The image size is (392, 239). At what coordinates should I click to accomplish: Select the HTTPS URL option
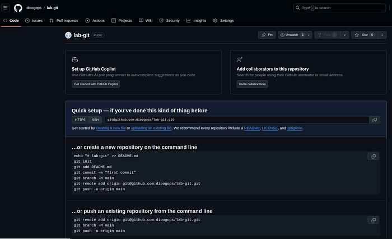[x=80, y=119]
